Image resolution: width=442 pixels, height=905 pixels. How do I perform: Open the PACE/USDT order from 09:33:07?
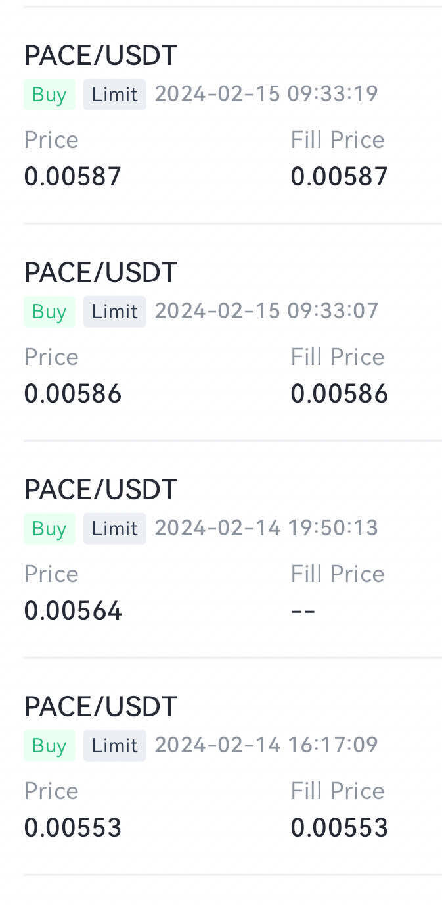(x=100, y=273)
